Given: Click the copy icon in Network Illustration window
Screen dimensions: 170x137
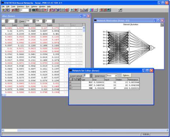Looking at the screenshot, I should pyautogui.click(x=162, y=25).
